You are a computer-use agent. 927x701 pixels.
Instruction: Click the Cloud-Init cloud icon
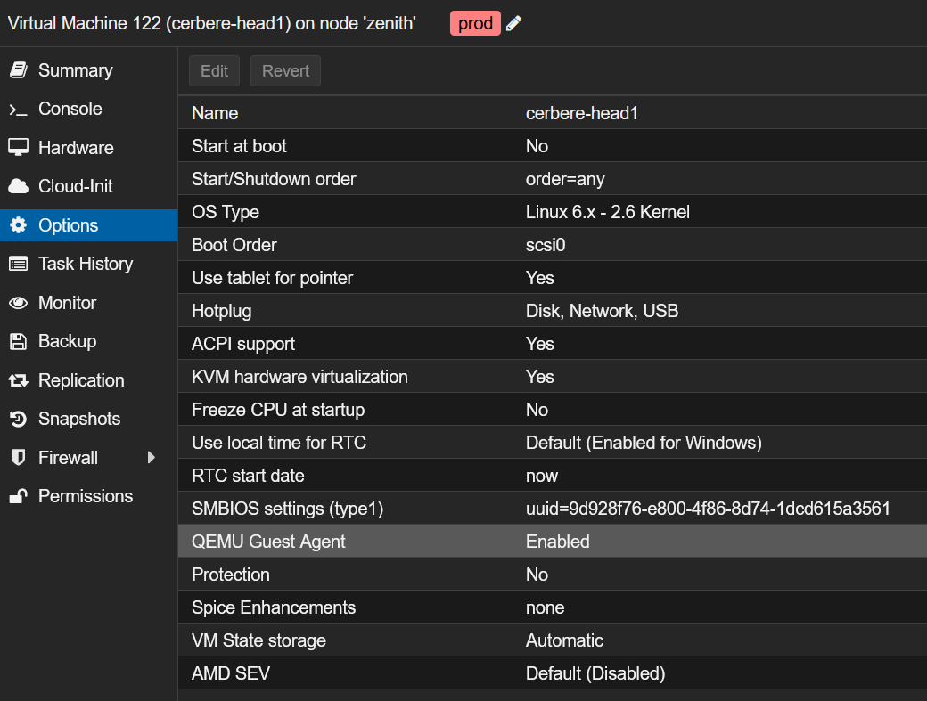click(x=18, y=185)
